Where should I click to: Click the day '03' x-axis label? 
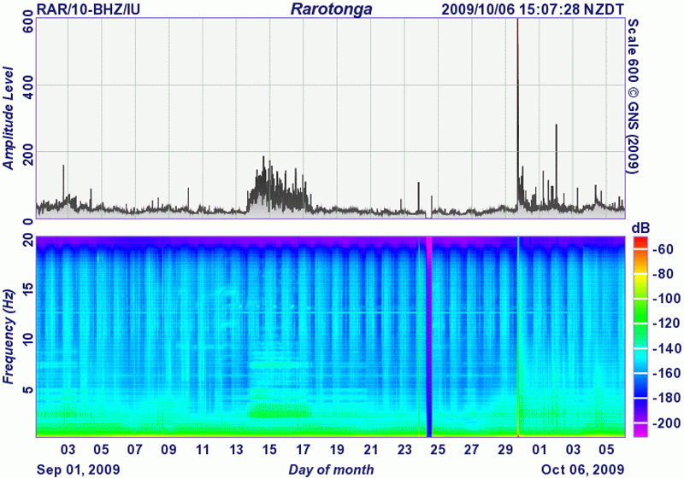click(x=68, y=449)
